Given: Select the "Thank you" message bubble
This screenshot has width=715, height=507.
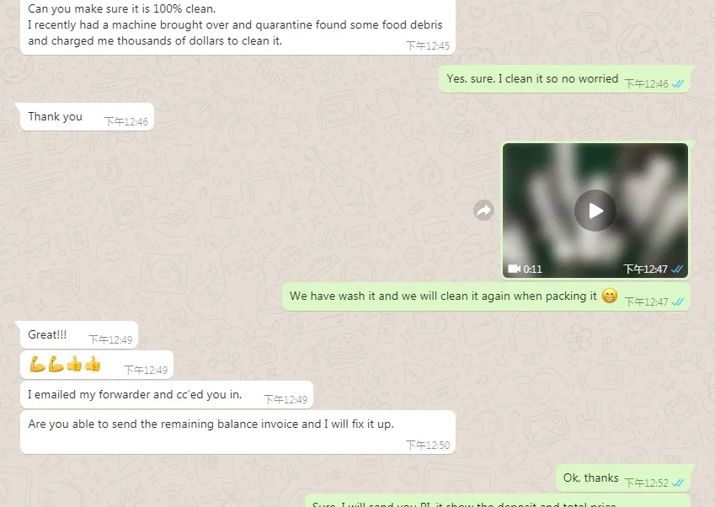Looking at the screenshot, I should pyautogui.click(x=87, y=117).
